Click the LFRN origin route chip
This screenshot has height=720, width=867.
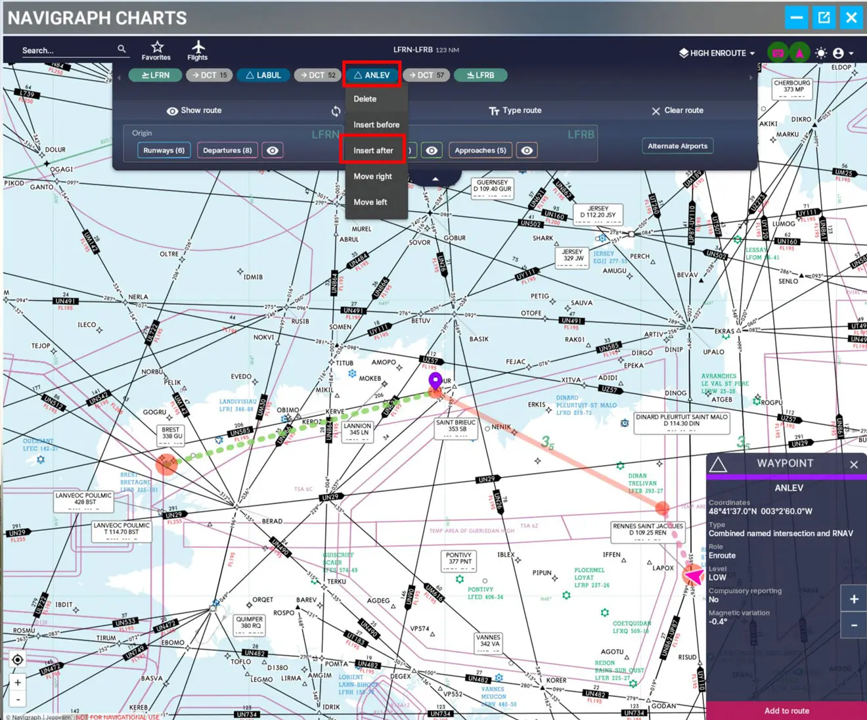(x=154, y=76)
